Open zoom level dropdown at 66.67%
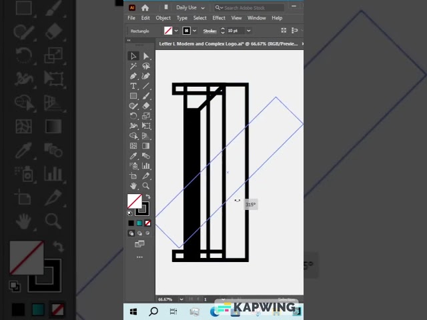 [x=181, y=299]
